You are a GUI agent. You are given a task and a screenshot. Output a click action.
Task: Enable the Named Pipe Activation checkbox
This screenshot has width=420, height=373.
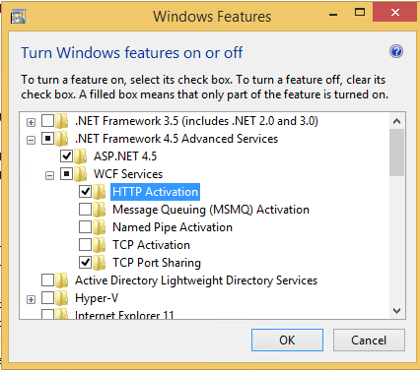(85, 227)
